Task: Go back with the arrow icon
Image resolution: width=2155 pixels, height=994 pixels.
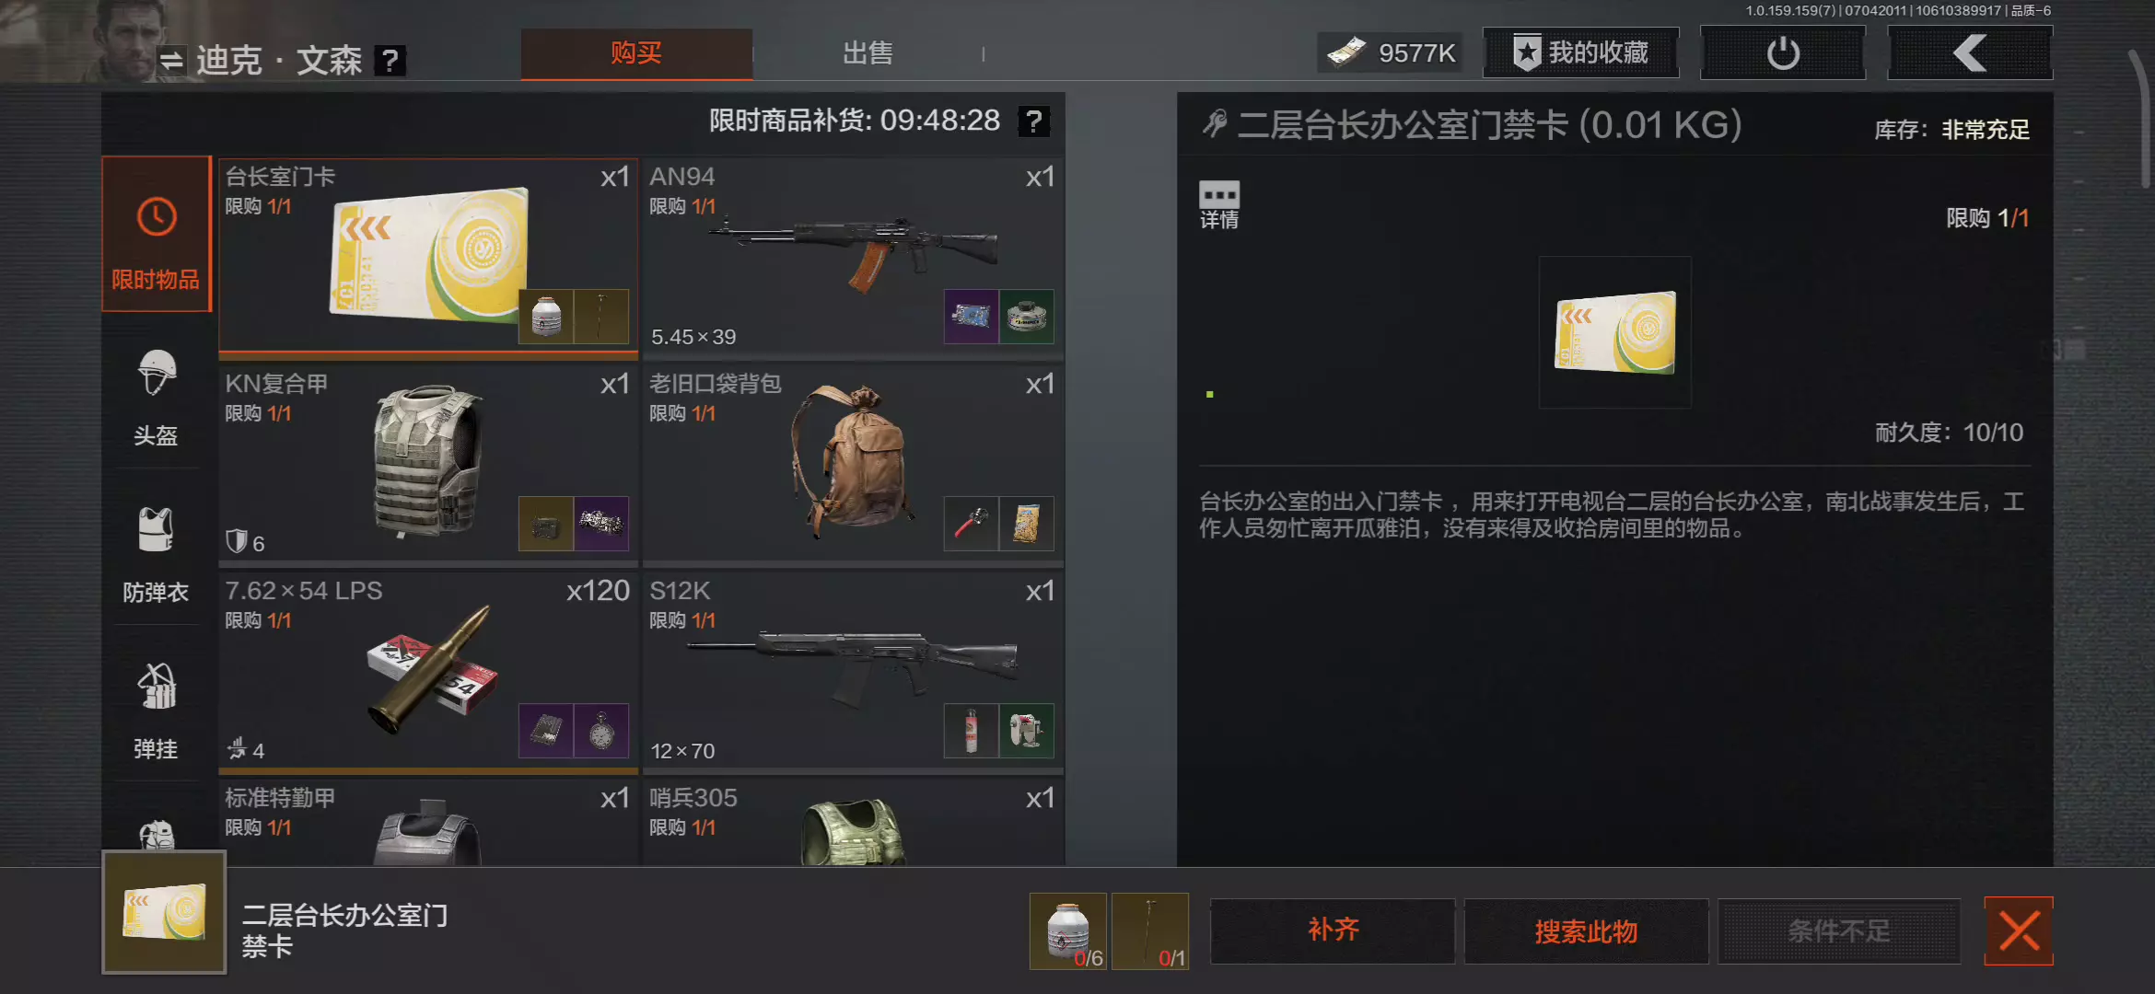Action: pyautogui.click(x=1970, y=53)
